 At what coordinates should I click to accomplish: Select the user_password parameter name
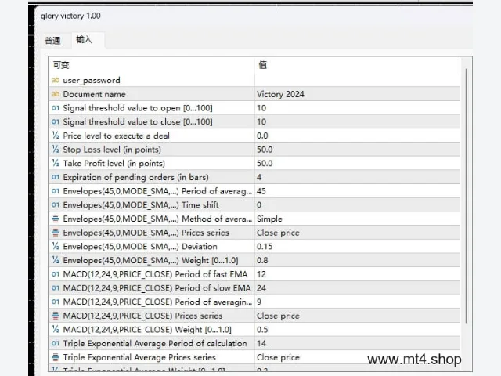[92, 80]
